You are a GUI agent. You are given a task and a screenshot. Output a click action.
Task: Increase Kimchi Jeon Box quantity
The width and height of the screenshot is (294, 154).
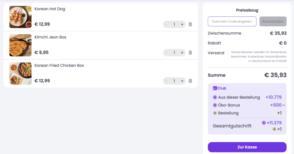point(182,53)
